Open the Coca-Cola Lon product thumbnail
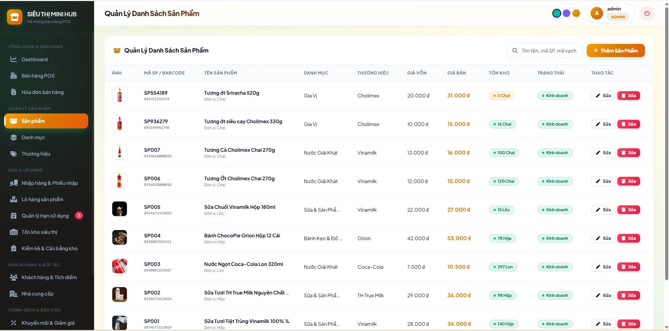The height and width of the screenshot is (331, 669). coord(120,266)
